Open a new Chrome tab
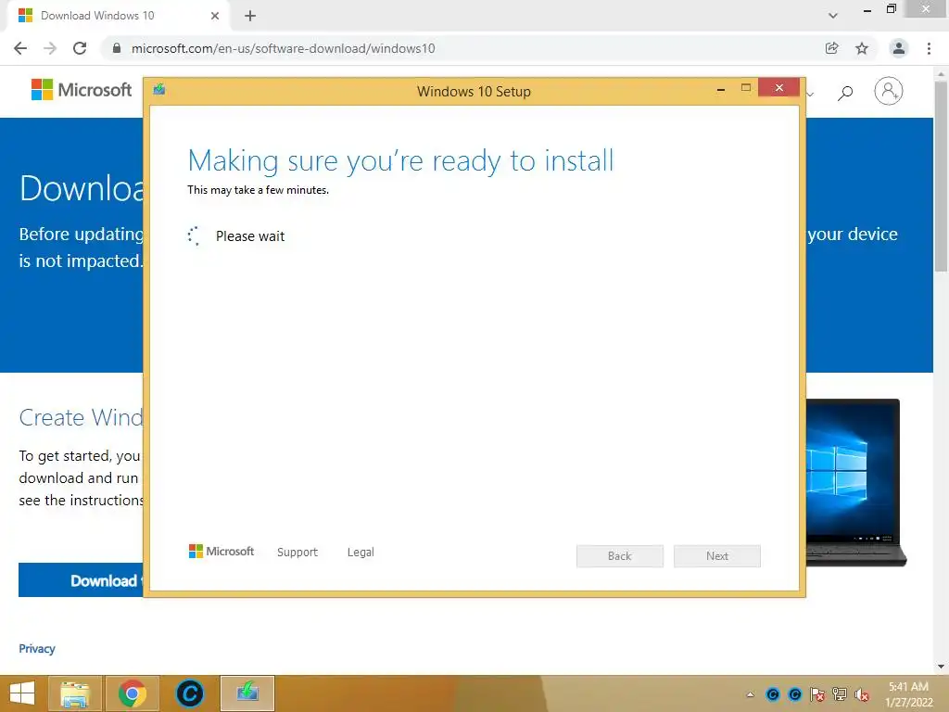 250,16
